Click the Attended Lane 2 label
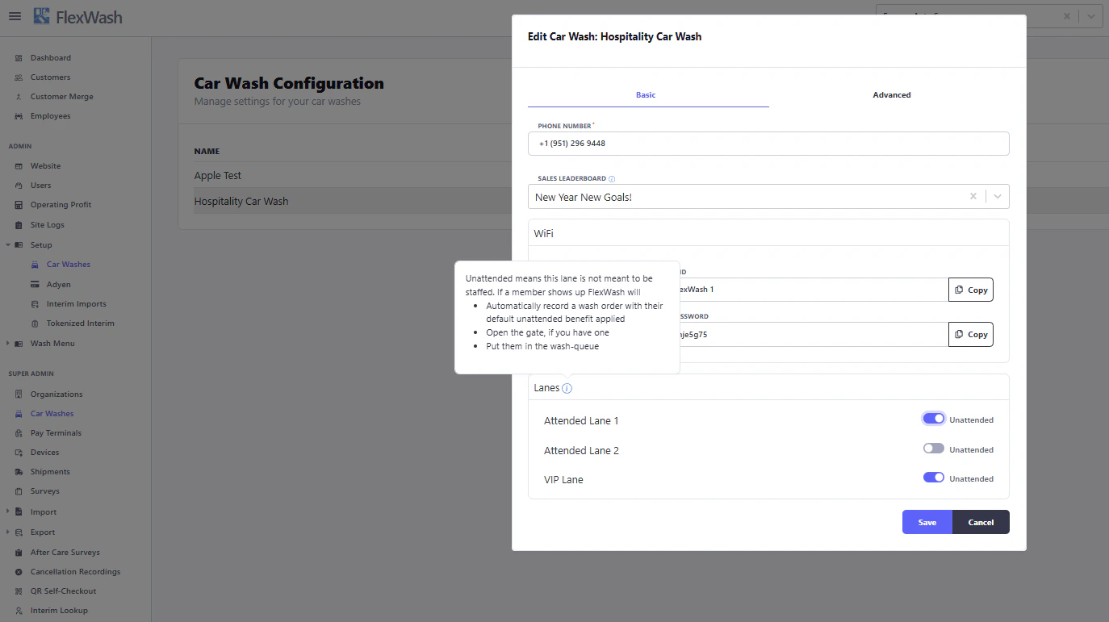The image size is (1109, 622). 581,451
